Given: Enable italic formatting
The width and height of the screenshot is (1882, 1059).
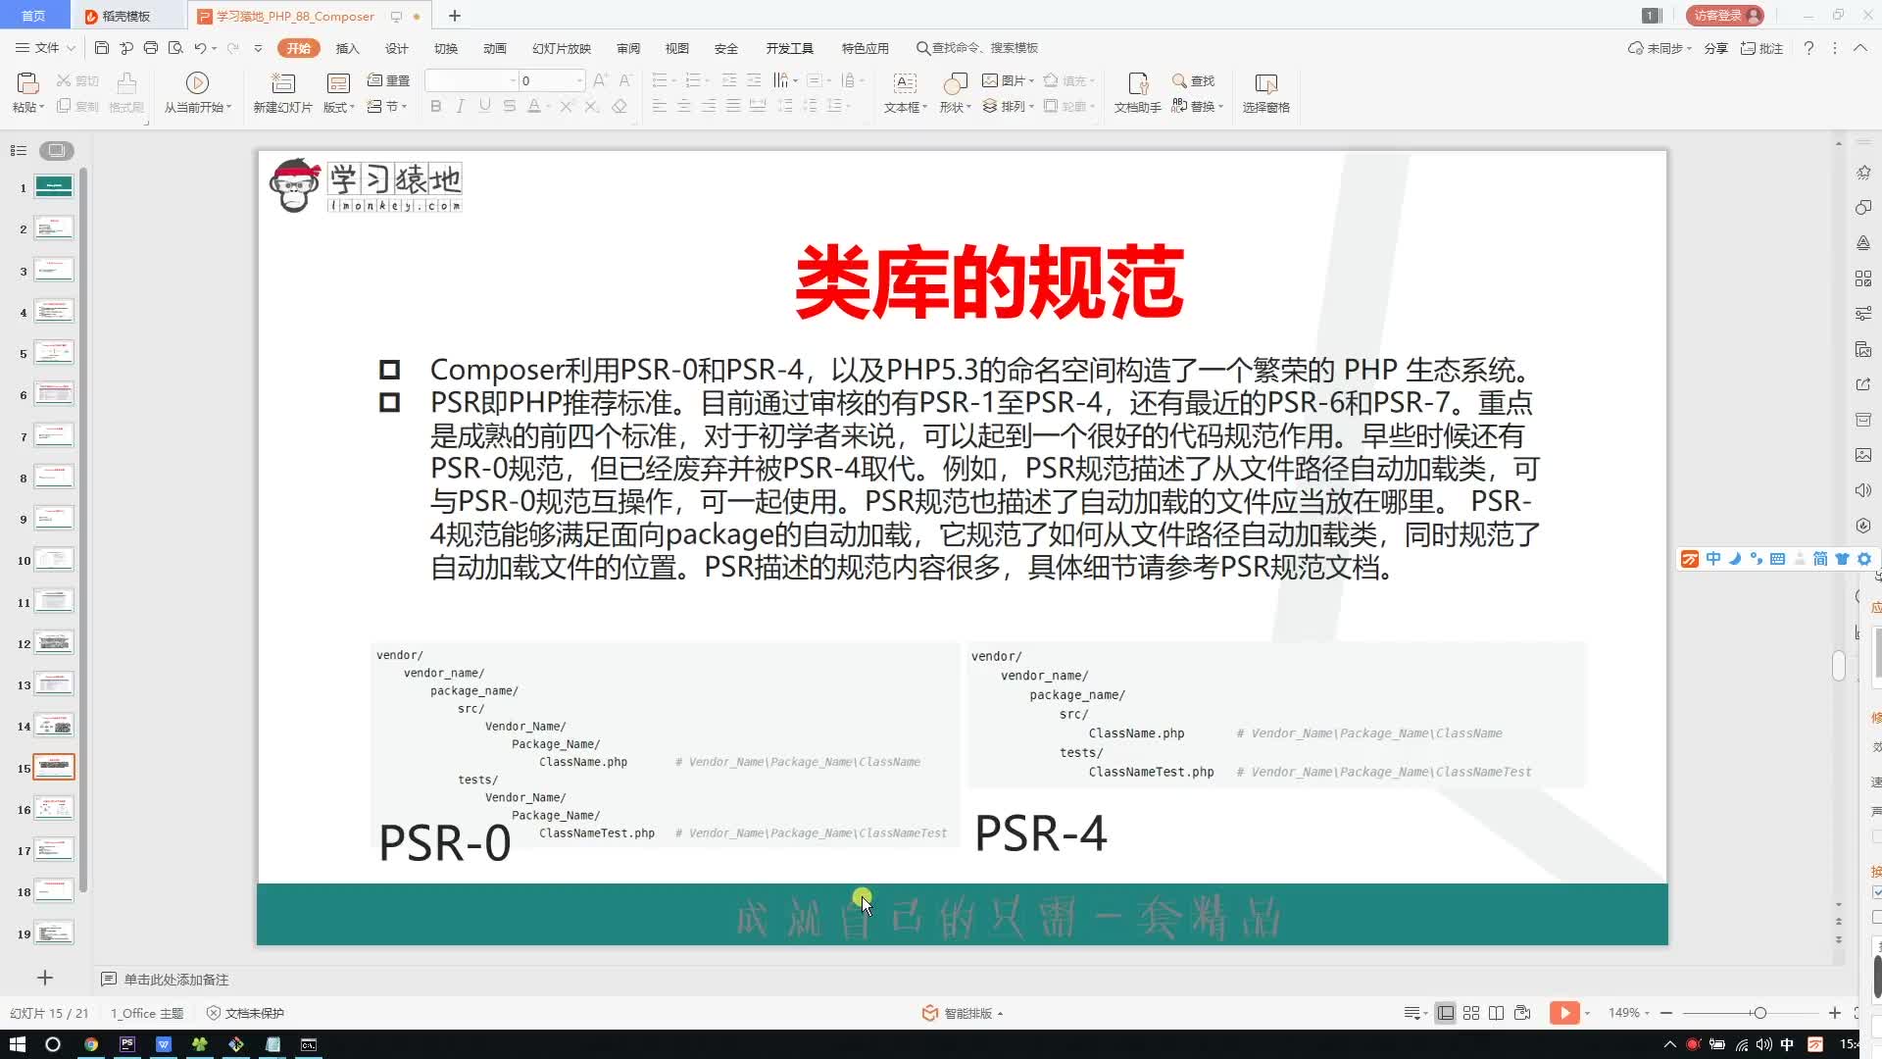Looking at the screenshot, I should coord(460,106).
